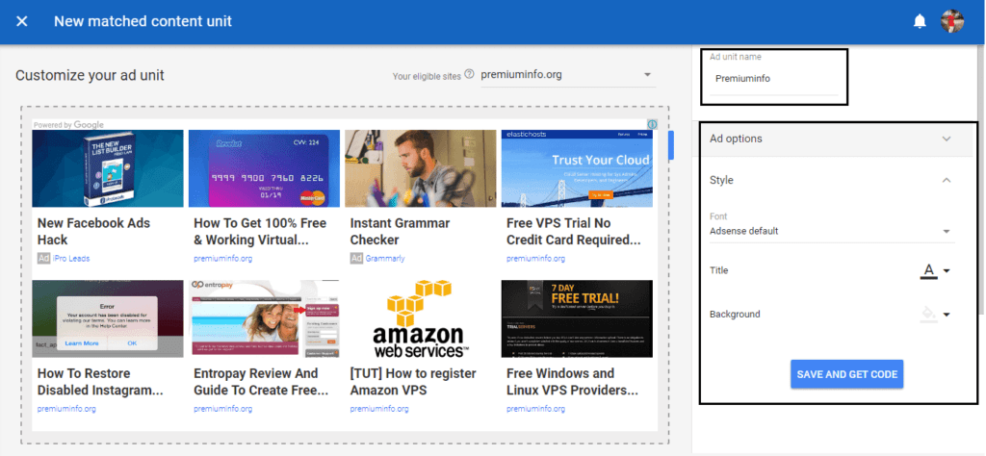The image size is (986, 456).
Task: Open the Revolut card thumbnail
Action: (264, 168)
